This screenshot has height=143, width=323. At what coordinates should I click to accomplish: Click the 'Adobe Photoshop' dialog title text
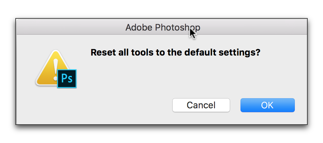tap(163, 27)
